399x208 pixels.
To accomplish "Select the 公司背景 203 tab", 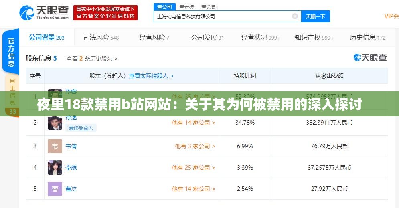I will [47, 38].
